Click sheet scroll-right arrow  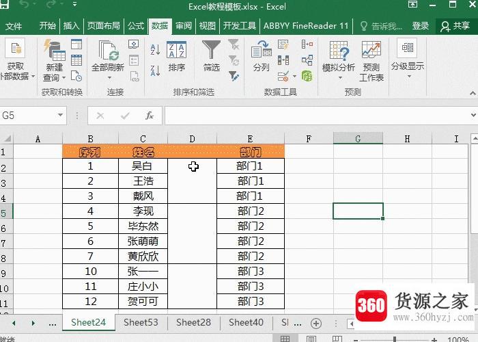(x=33, y=323)
